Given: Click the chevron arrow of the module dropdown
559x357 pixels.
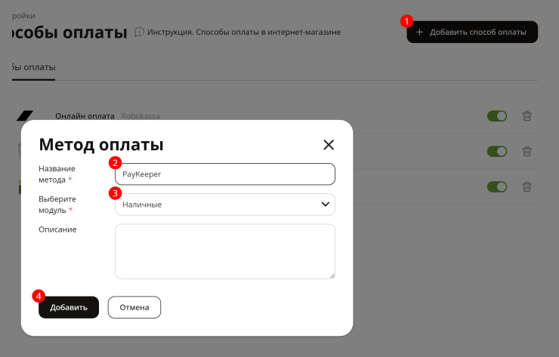Looking at the screenshot, I should [325, 204].
